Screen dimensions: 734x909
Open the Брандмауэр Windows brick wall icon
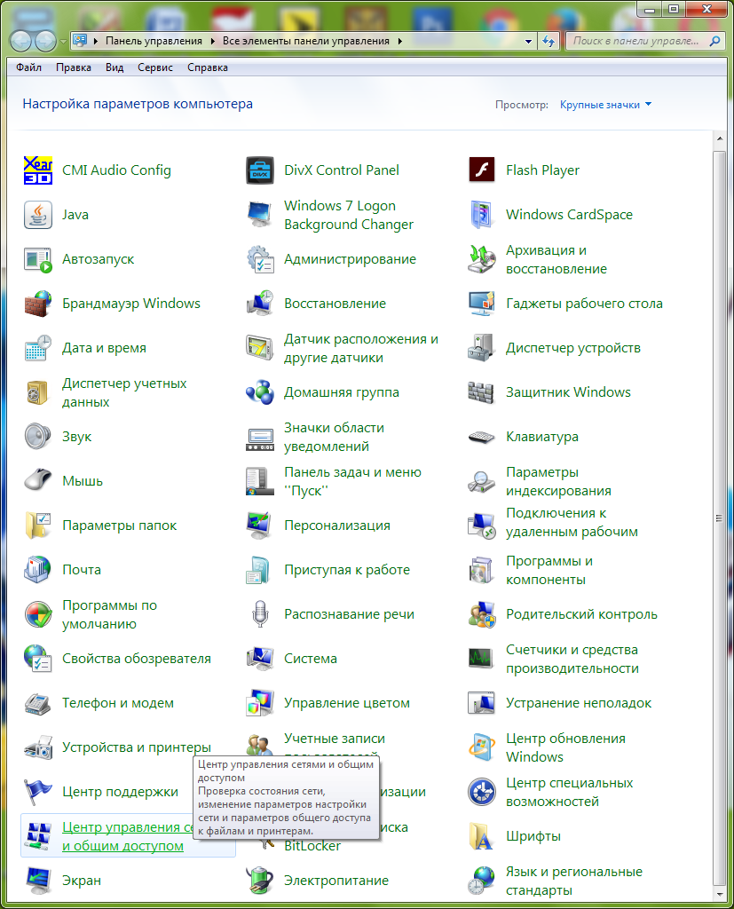(x=37, y=304)
